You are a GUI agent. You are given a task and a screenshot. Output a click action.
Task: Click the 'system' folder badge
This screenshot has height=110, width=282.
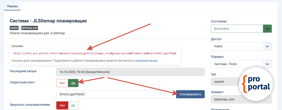[x=14, y=28]
